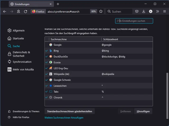Open the Allgemein settings category
Image resolution: width=169 pixels, height=126 pixels.
click(18, 30)
